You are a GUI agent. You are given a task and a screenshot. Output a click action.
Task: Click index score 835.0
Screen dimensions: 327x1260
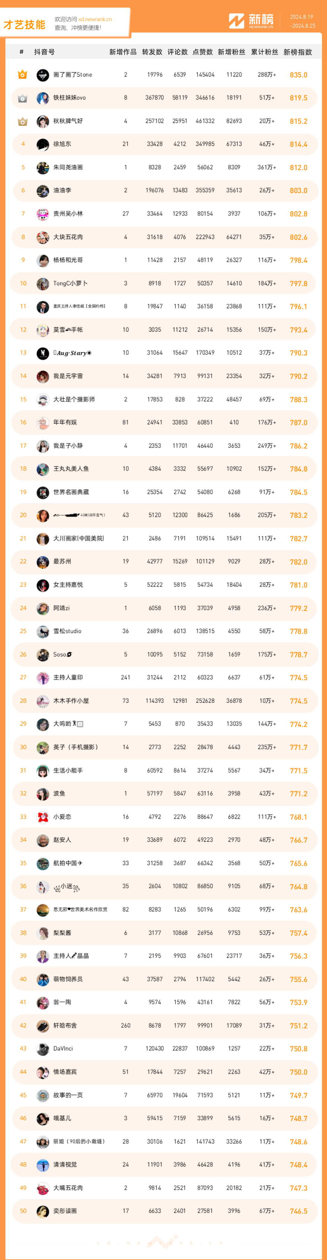tap(299, 75)
